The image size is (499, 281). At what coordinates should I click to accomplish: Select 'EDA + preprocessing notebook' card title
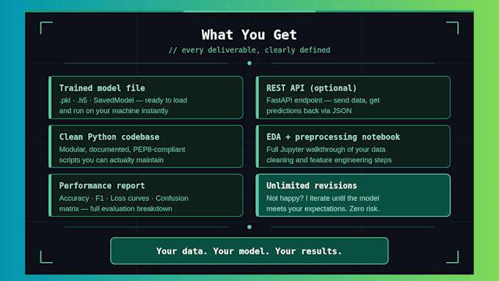tap(333, 137)
